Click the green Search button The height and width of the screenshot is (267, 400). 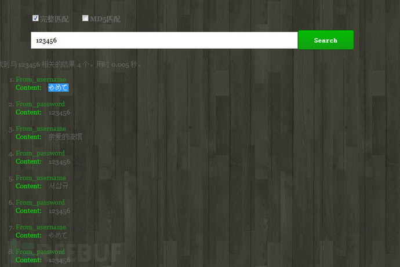point(326,40)
